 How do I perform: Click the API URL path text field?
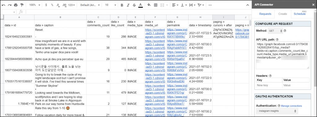[x=283, y=55]
